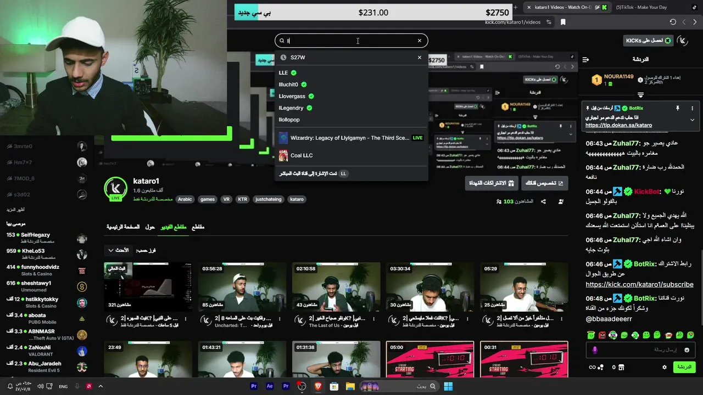Open File Explorer from the taskbar
This screenshot has width=703, height=395.
coord(350,386)
